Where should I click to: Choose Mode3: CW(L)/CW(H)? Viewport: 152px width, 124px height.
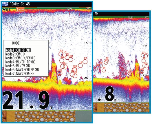tap(21, 58)
